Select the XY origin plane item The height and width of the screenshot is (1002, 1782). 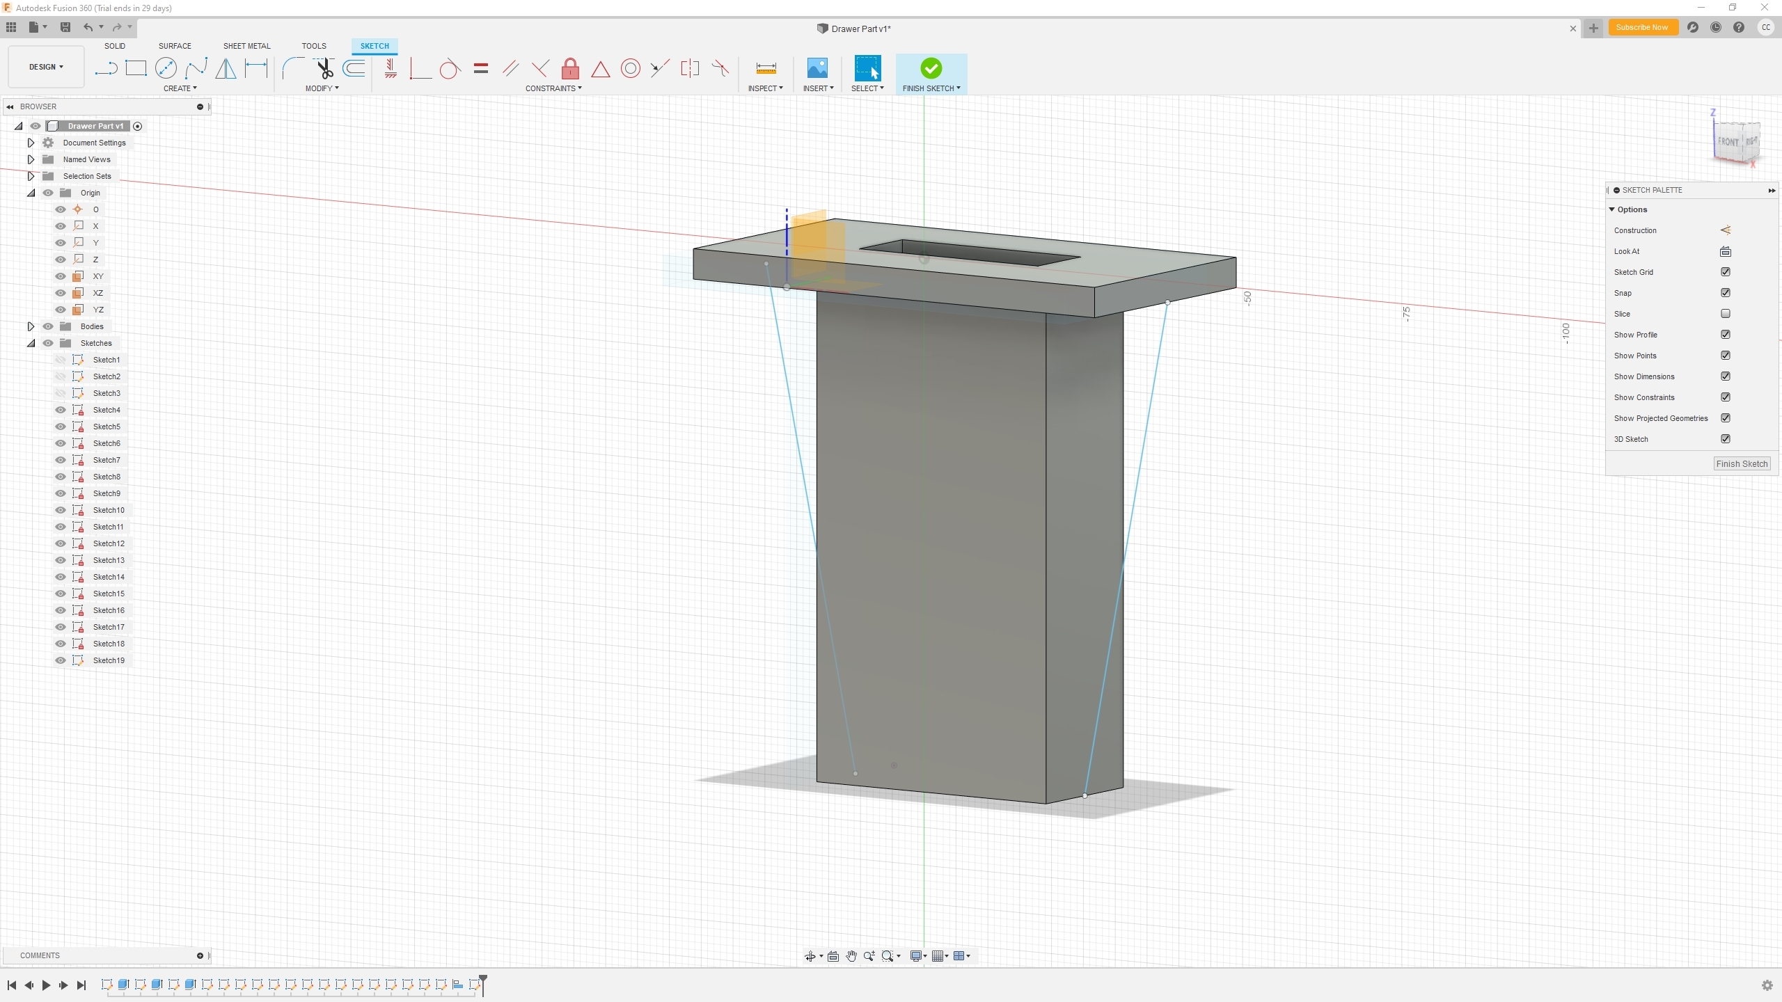click(x=98, y=276)
